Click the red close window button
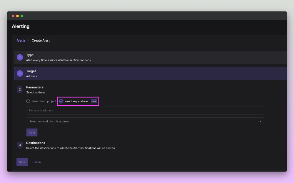This screenshot has height=183, width=294. (x=13, y=16)
